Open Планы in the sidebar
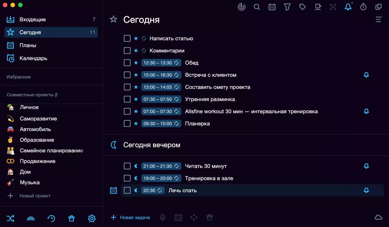The width and height of the screenshot is (389, 227). click(x=51, y=45)
